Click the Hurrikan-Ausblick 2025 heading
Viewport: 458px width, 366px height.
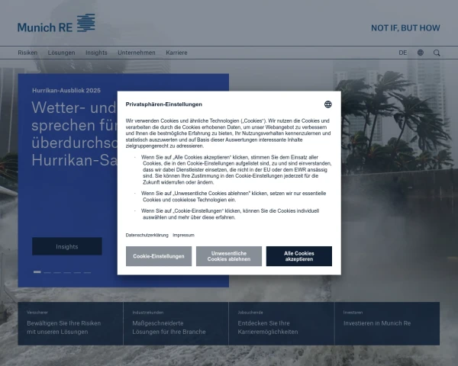pyautogui.click(x=66, y=91)
